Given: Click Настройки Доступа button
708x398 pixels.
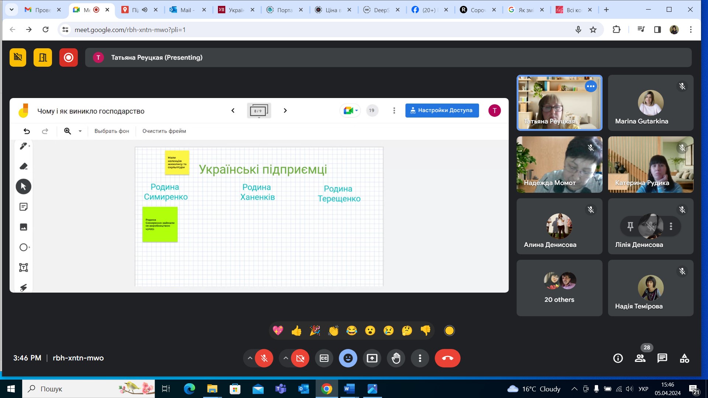Looking at the screenshot, I should point(442,110).
